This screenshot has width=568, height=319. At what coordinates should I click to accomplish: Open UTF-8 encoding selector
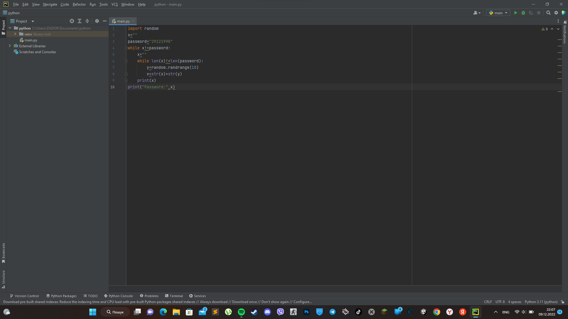500,302
